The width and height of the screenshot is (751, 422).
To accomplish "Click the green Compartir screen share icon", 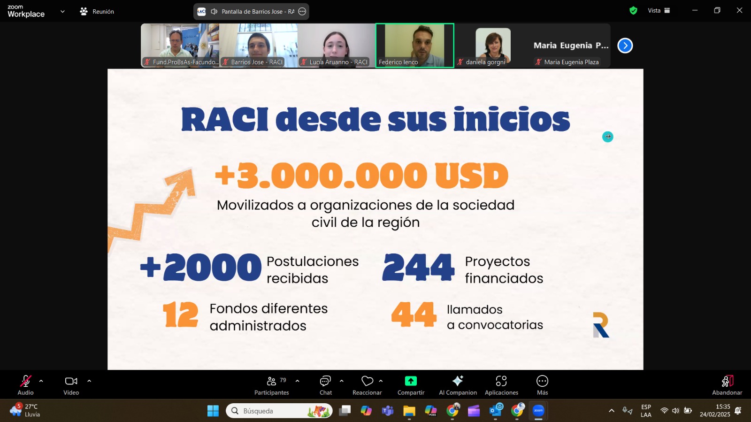I will point(411,381).
